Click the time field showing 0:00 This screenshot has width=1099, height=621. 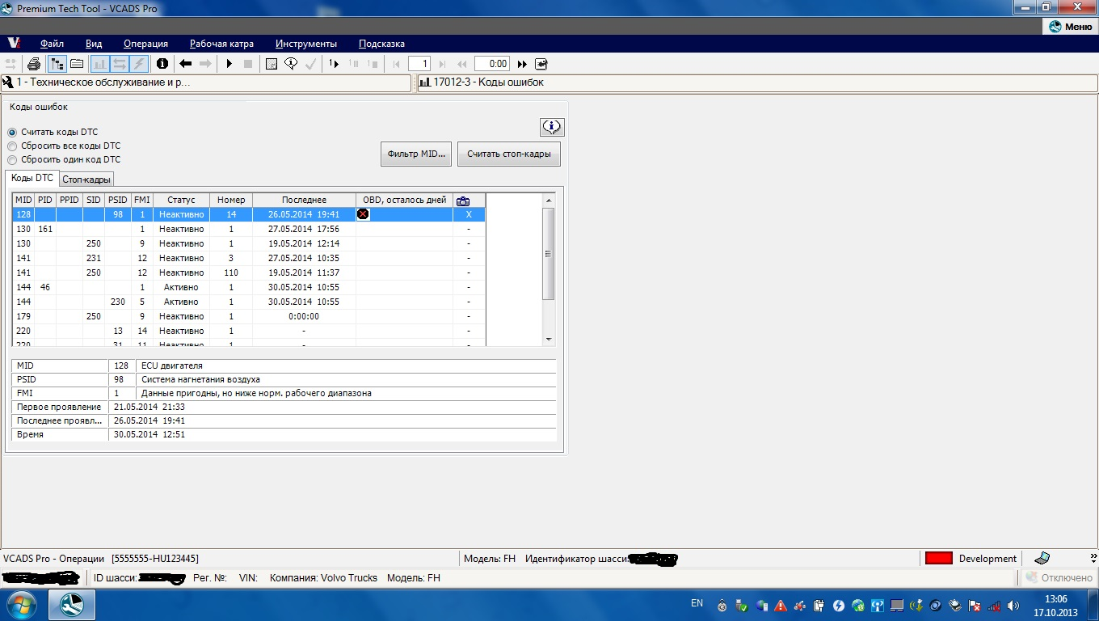(492, 64)
